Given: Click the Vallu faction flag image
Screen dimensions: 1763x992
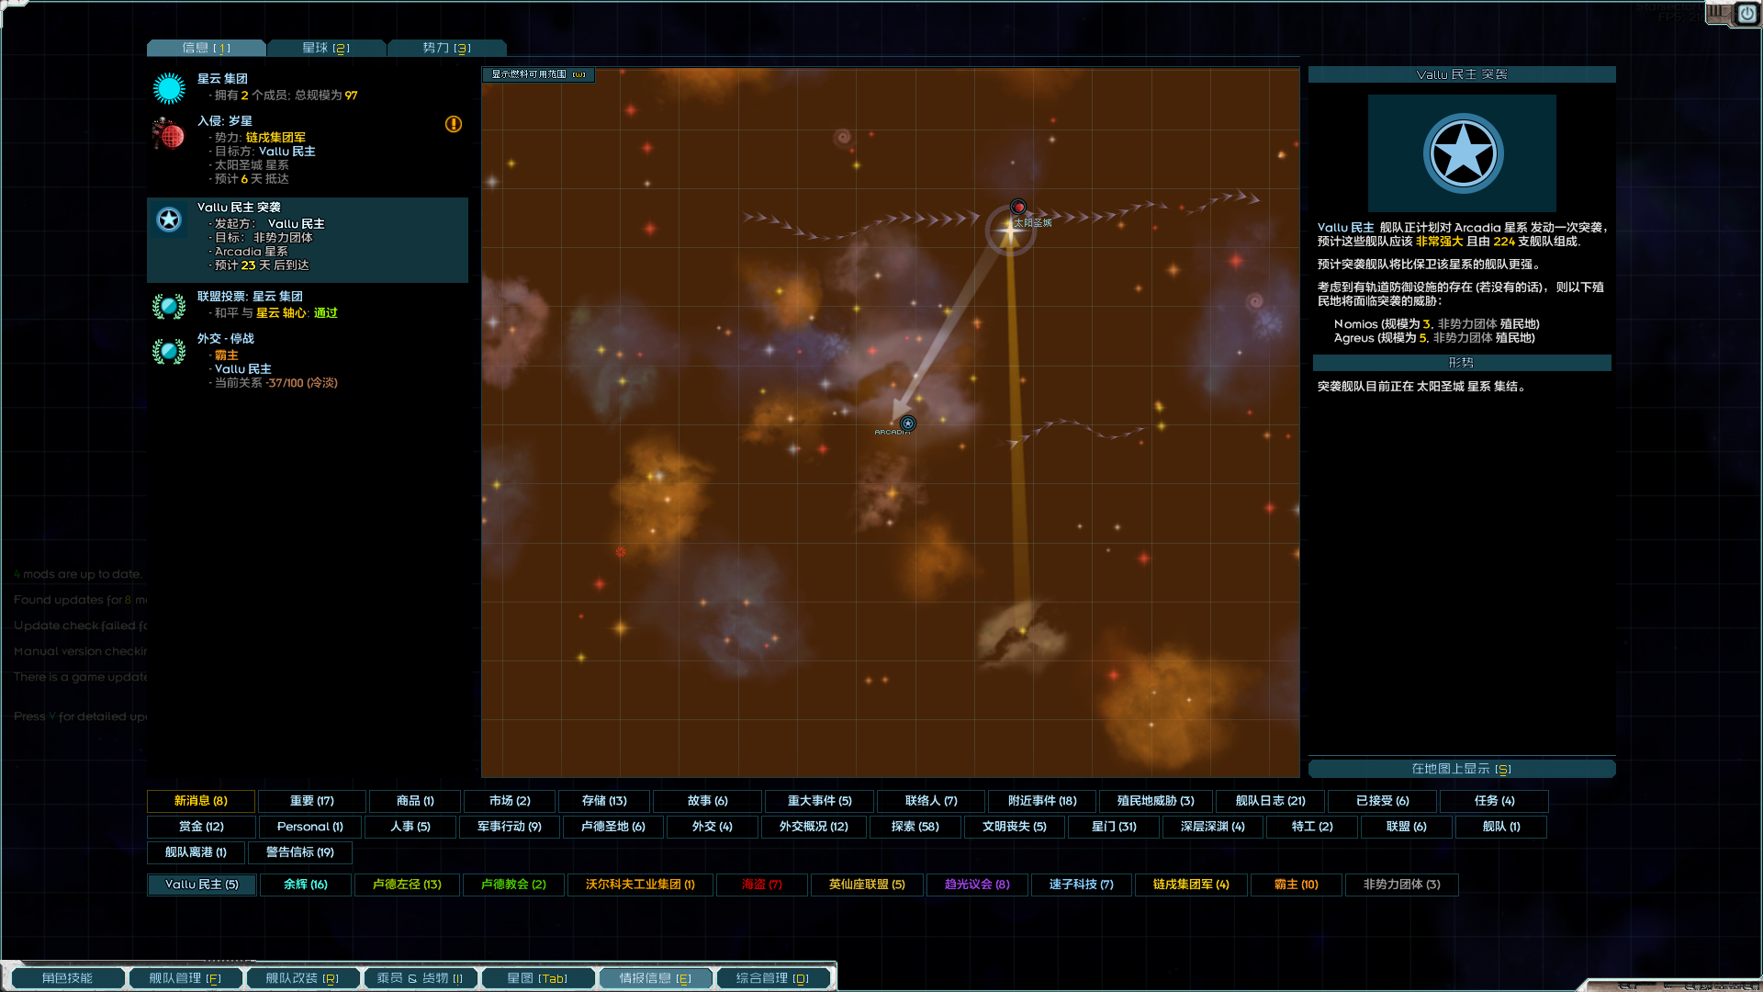Looking at the screenshot, I should (1462, 153).
